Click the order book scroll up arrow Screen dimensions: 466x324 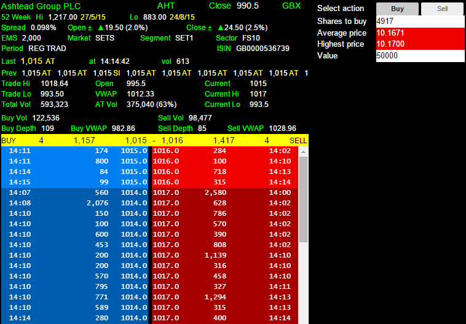click(x=303, y=152)
